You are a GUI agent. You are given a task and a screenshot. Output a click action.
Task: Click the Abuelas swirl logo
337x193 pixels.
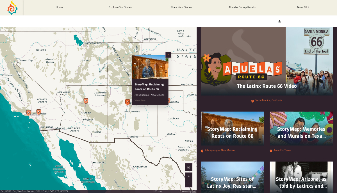coord(12,8)
